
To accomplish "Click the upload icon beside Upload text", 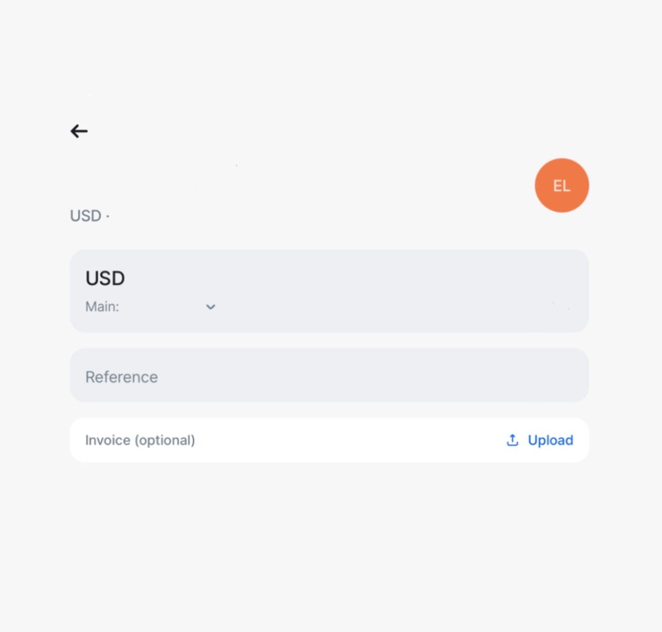I will click(x=512, y=440).
